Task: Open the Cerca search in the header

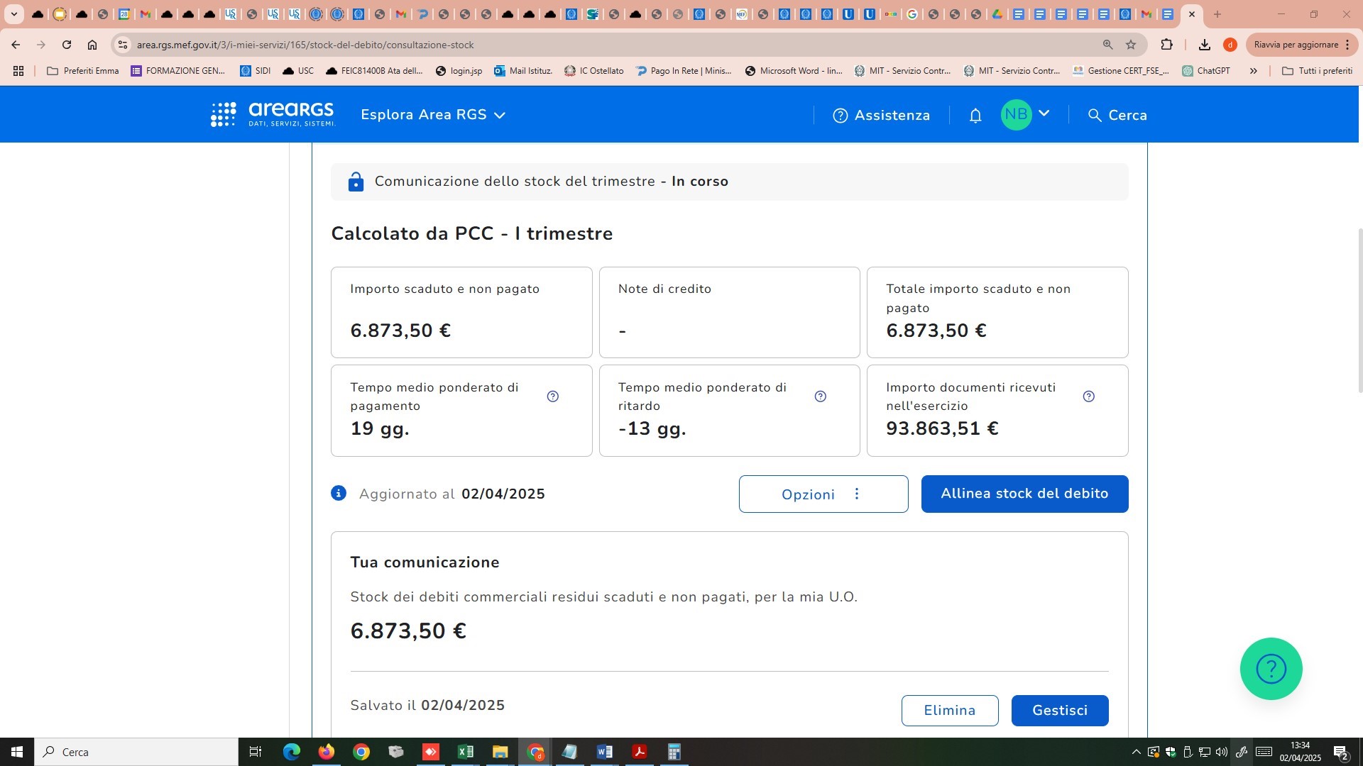Action: point(1118,116)
